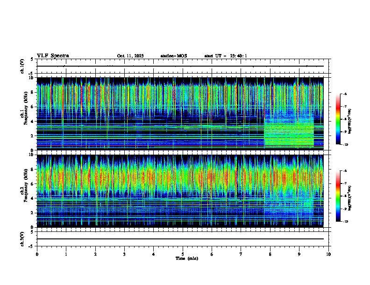Click the ch.2 spectrogram panel
The image size is (370, 285).
(x=180, y=191)
